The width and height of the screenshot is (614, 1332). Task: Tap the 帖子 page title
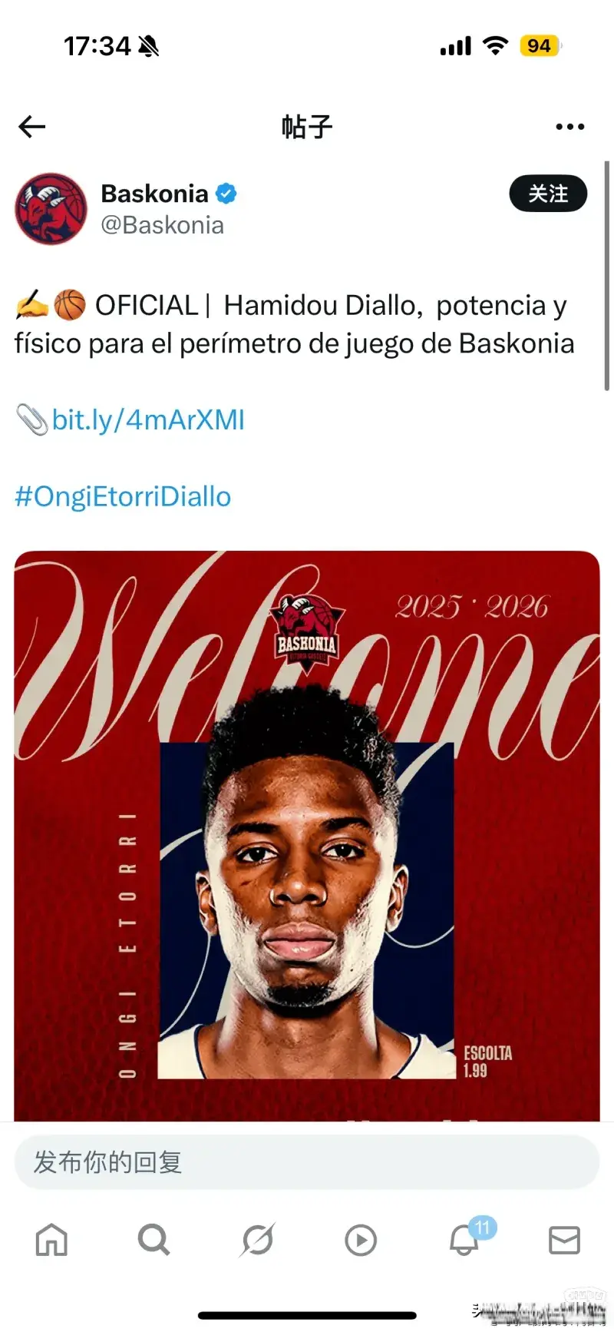pyautogui.click(x=307, y=127)
